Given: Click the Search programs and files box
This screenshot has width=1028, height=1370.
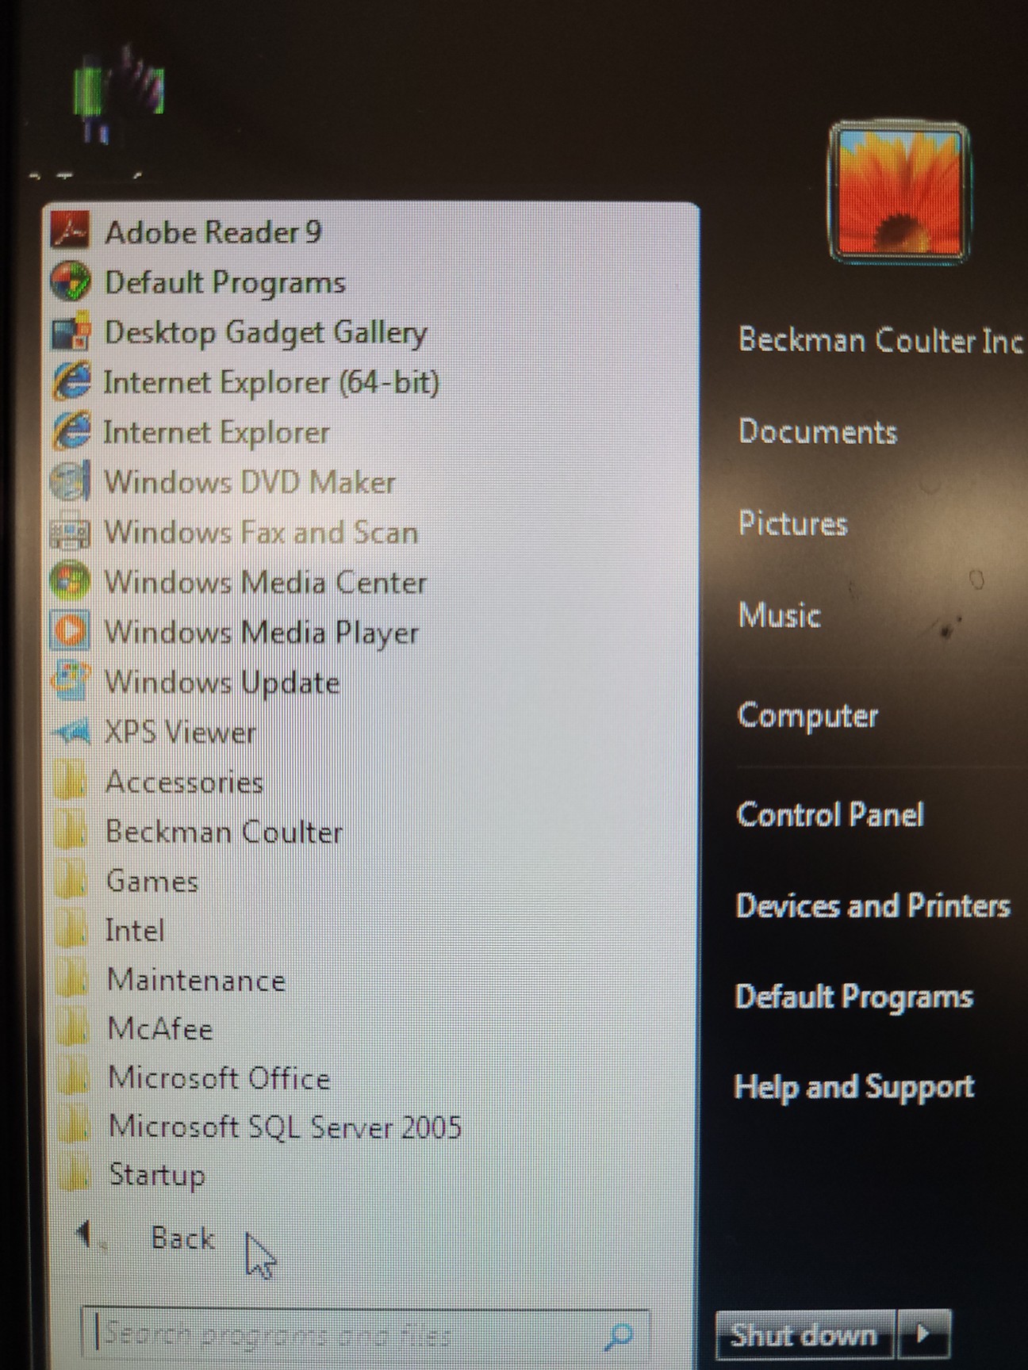Looking at the screenshot, I should (349, 1336).
